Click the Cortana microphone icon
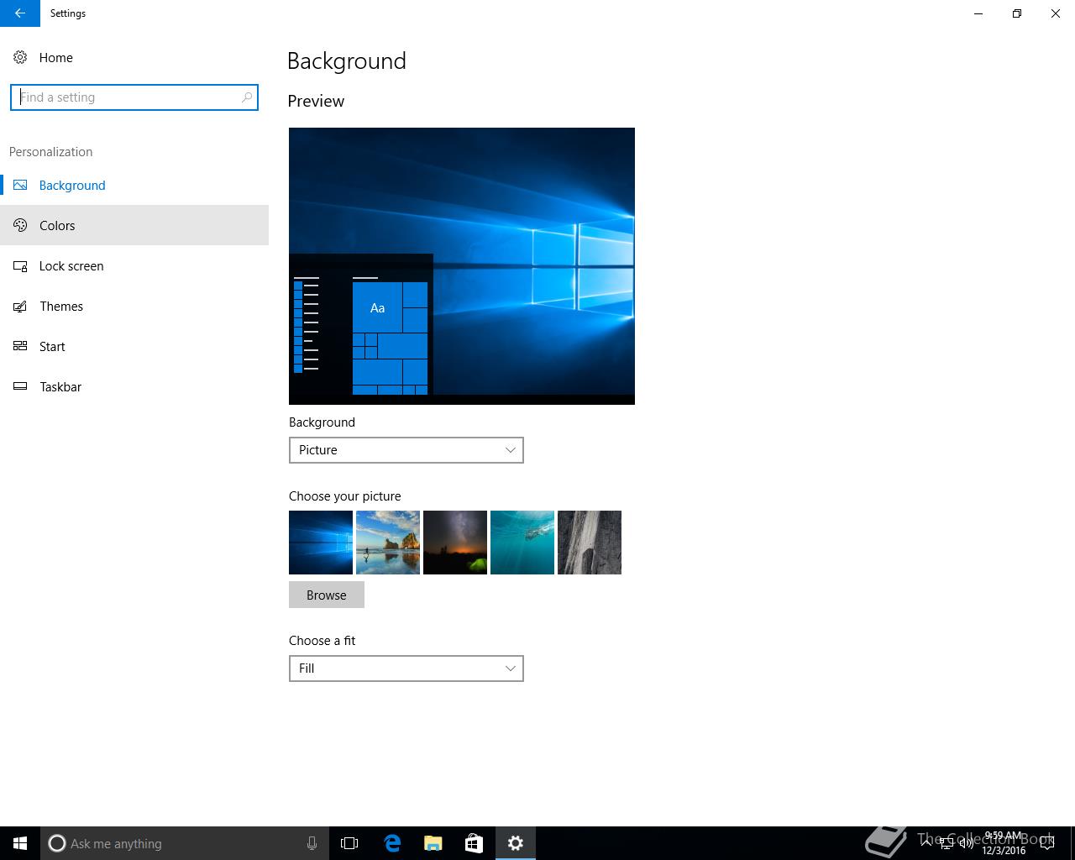Viewport: 1075px width, 860px height. click(x=312, y=843)
